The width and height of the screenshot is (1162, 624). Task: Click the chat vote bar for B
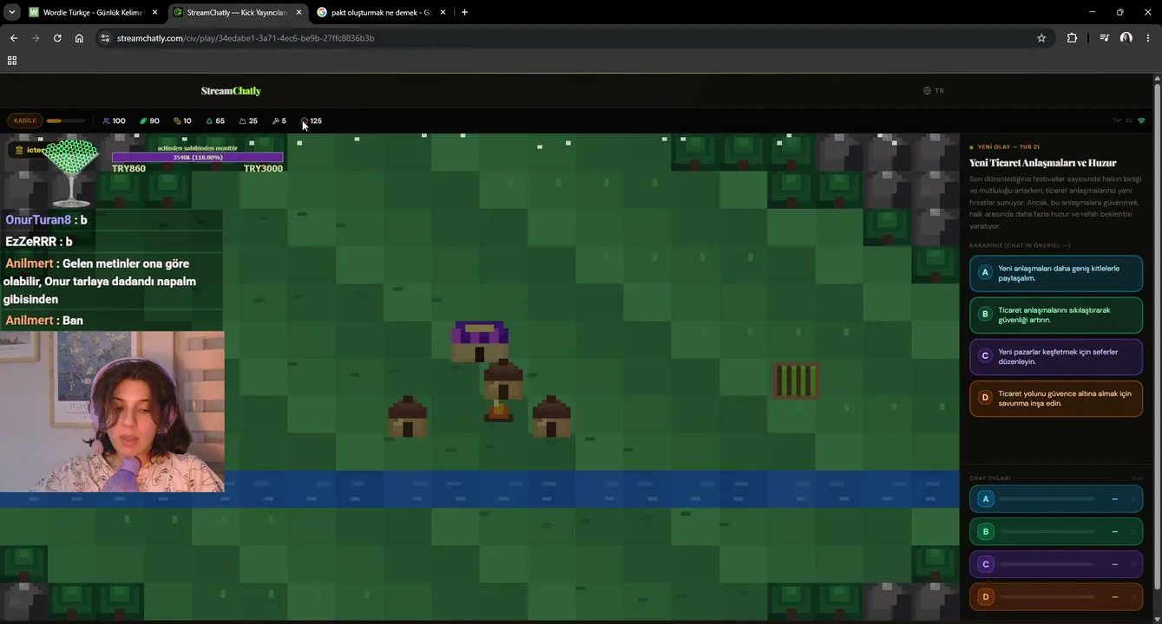coord(1055,531)
